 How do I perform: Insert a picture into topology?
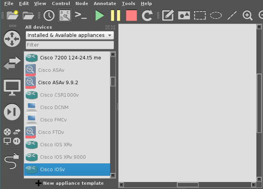184,16
